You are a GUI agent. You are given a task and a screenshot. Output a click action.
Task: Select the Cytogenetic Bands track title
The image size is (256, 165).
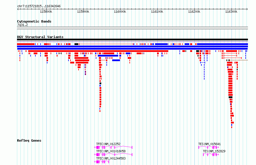coord(34,21)
